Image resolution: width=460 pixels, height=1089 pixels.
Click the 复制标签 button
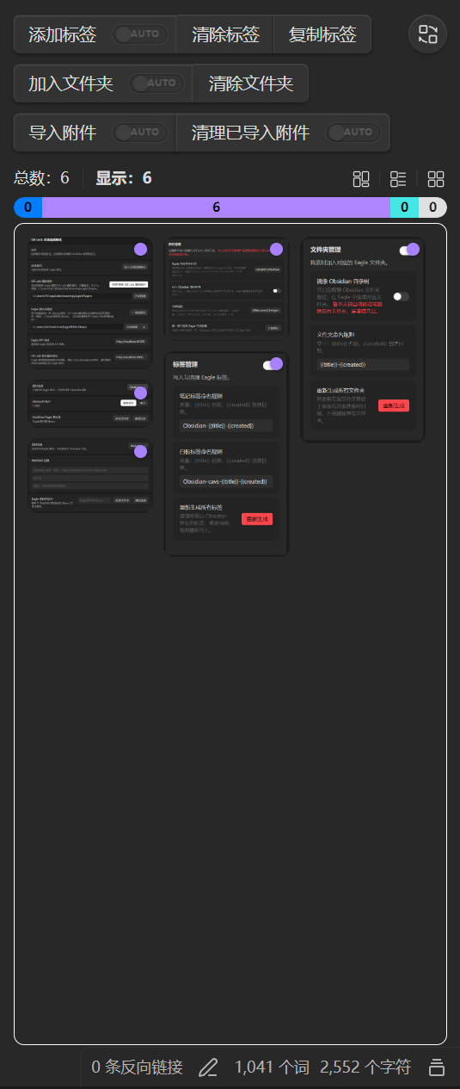click(322, 34)
